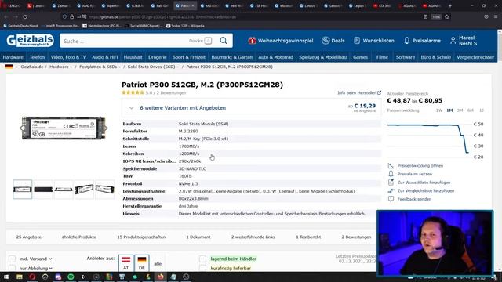The image size is (502, 282).
Task: Select DE as vendor country
Action: coord(141,263)
